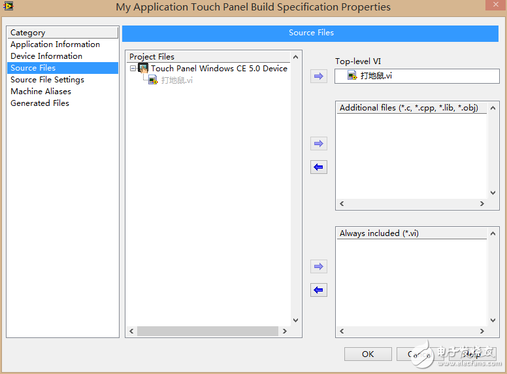Click the OK button
Screen dimensions: 507x374
tap(368, 354)
